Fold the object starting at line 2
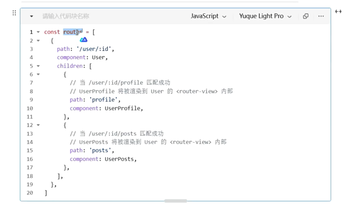 [x=38, y=40]
